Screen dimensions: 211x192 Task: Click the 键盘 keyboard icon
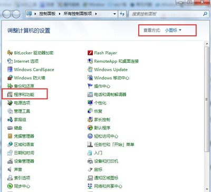pyautogui.click(x=10, y=128)
